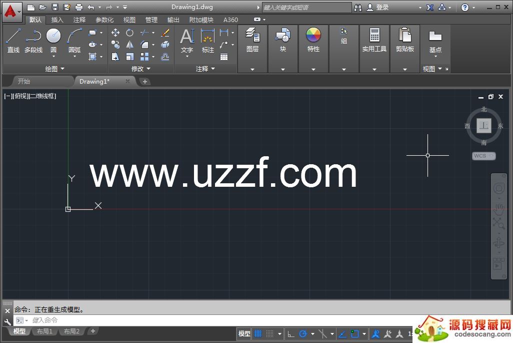This screenshot has width=513, height=343.
Task: Open the 布局1 layout tab
Action: point(44,331)
